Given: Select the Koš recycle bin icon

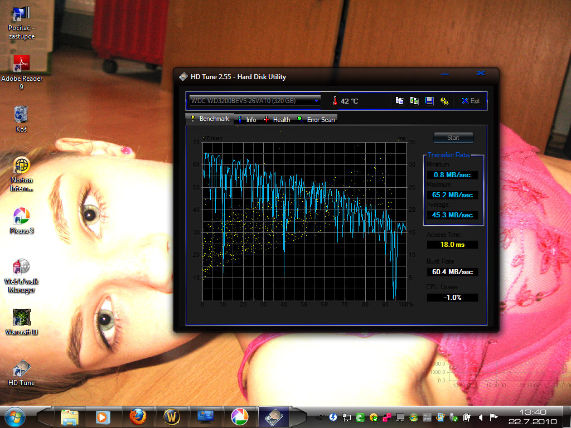Looking at the screenshot, I should [21, 115].
